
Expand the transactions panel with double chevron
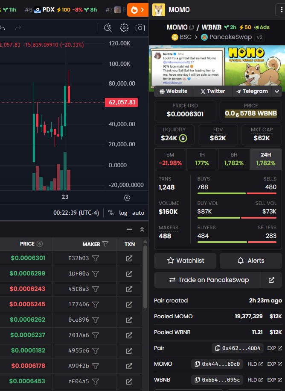[142, 229]
